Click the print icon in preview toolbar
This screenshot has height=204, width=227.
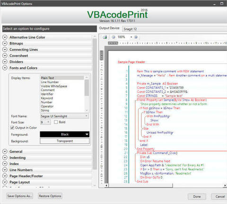105,37
